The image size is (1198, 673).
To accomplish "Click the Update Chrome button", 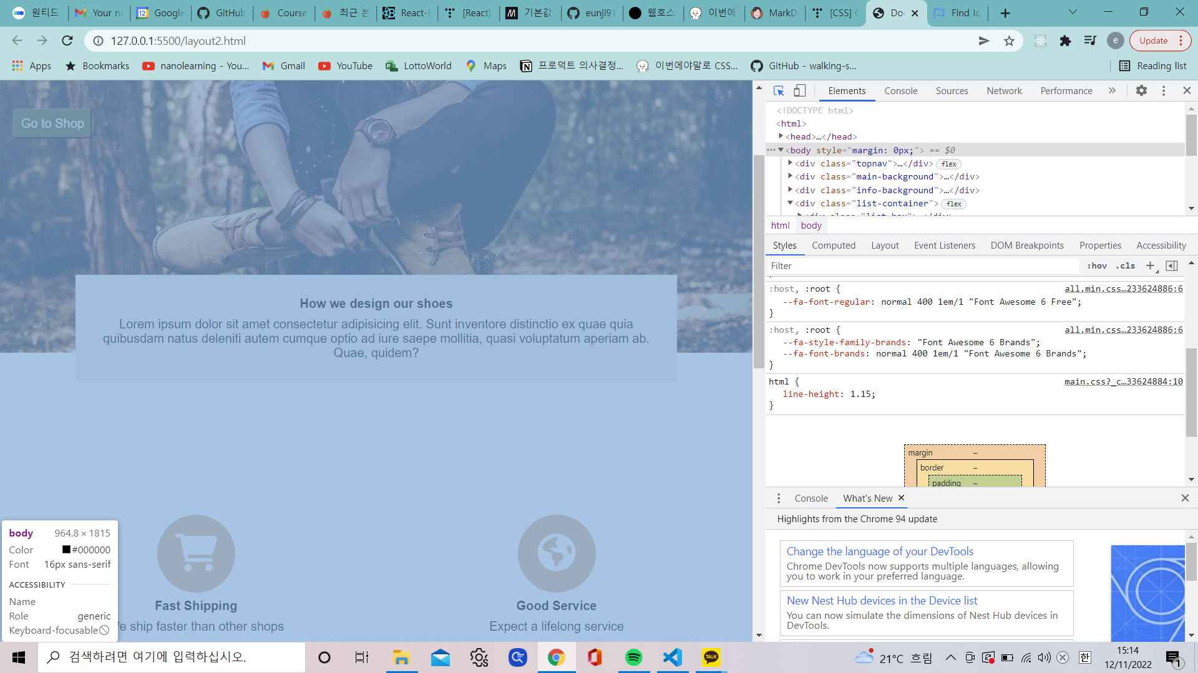I will [1160, 41].
